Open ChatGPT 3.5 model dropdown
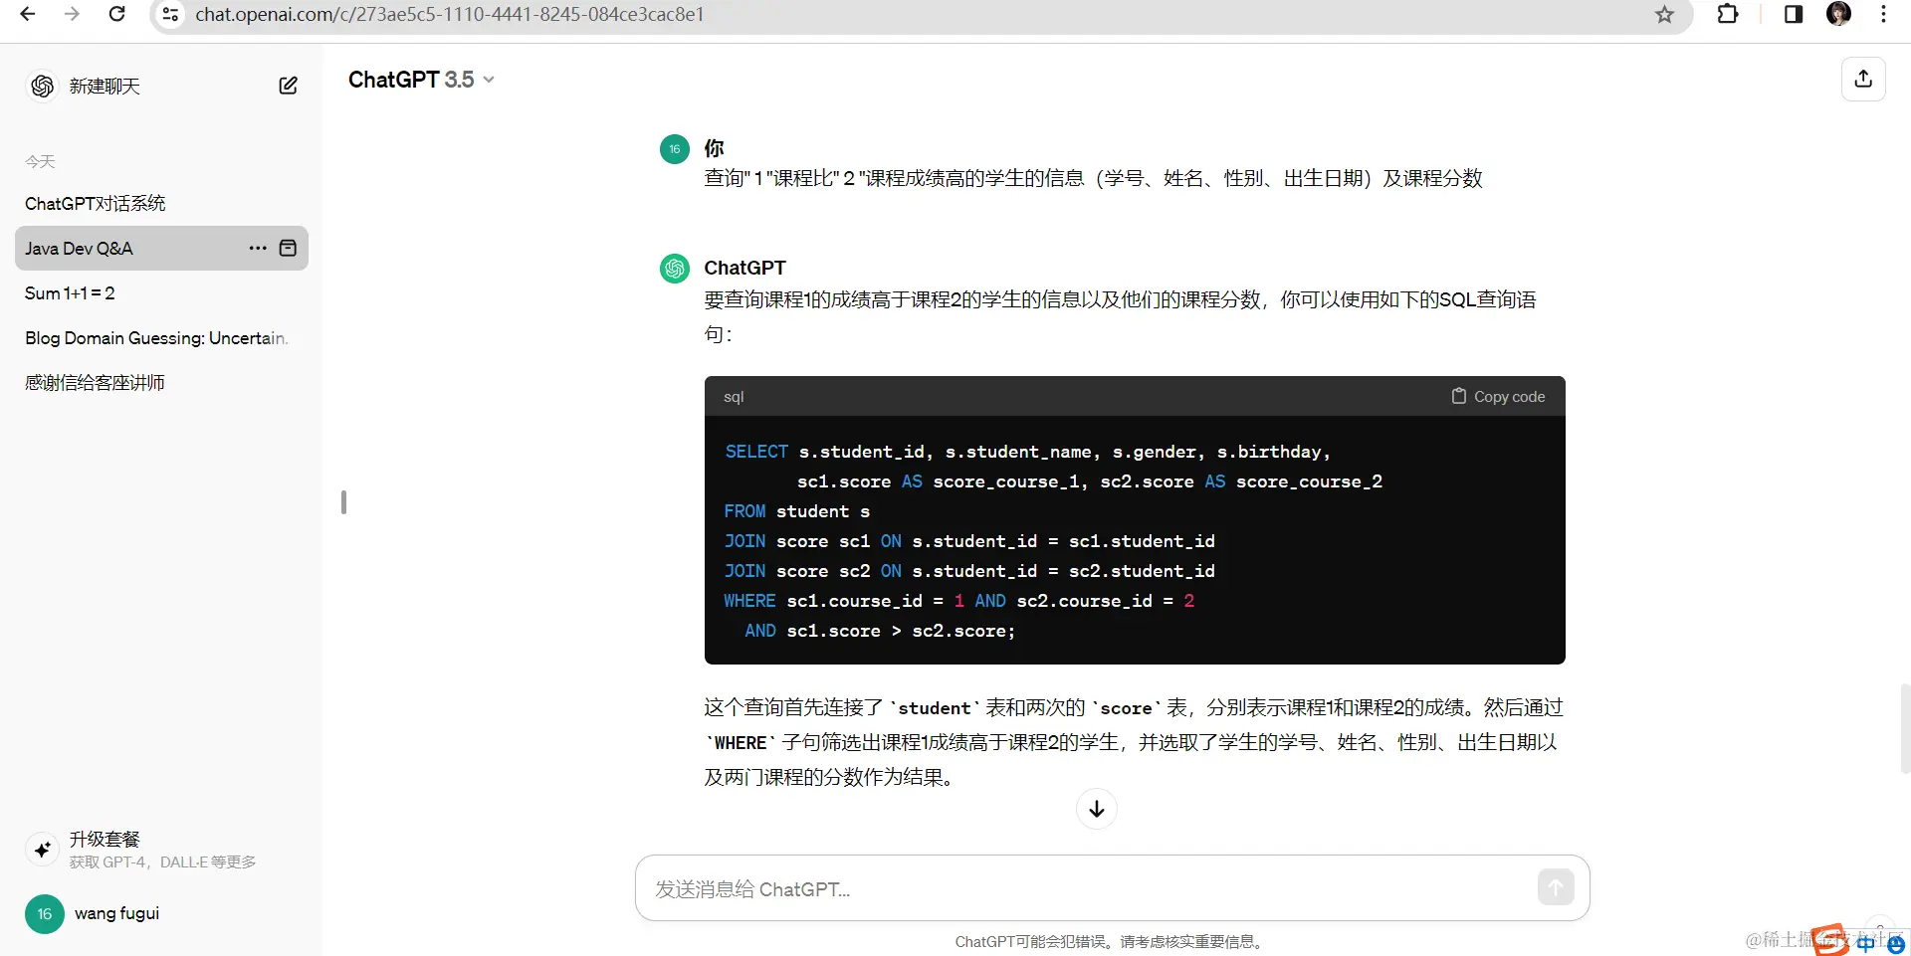Viewport: 1911px width, 956px height. click(421, 80)
